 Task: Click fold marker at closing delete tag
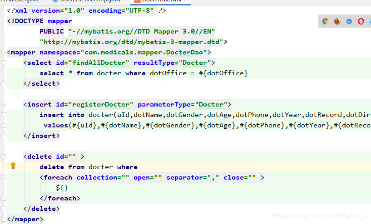coord(4,209)
